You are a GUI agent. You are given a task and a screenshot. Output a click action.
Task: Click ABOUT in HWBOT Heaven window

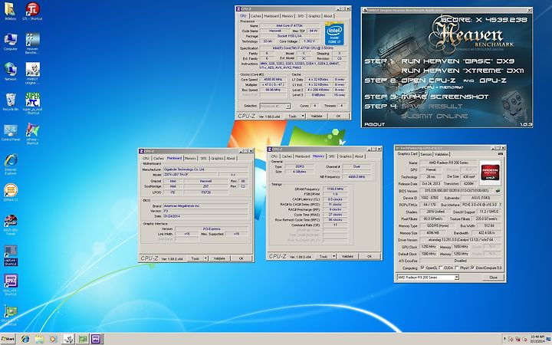pyautogui.click(x=375, y=124)
